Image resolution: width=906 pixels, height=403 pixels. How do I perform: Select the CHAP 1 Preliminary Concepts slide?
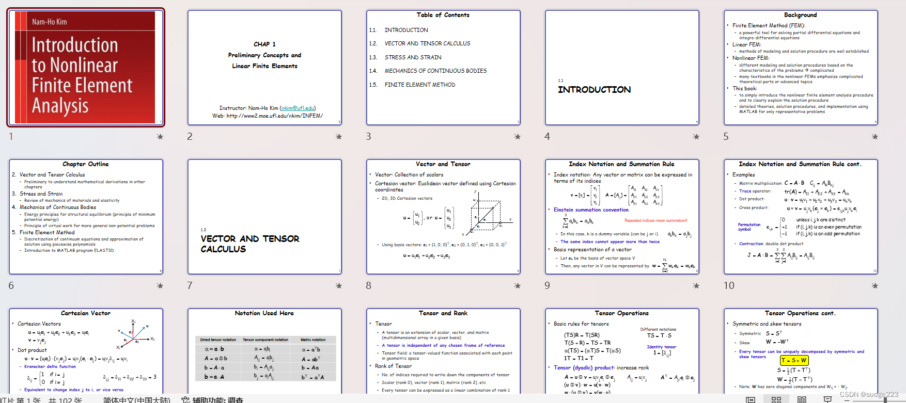click(264, 68)
